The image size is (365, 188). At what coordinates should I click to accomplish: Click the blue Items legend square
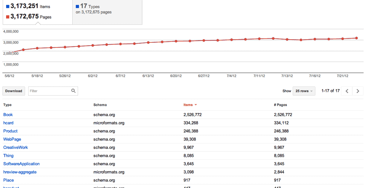pyautogui.click(x=8, y=6)
